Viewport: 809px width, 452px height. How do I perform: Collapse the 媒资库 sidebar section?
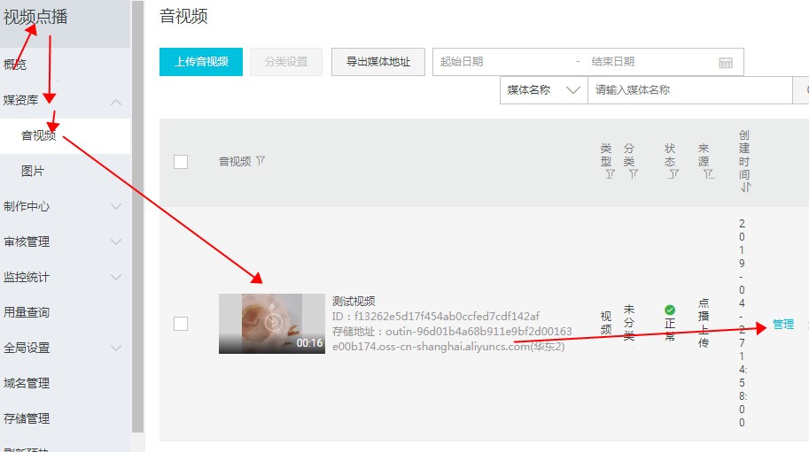tap(116, 101)
